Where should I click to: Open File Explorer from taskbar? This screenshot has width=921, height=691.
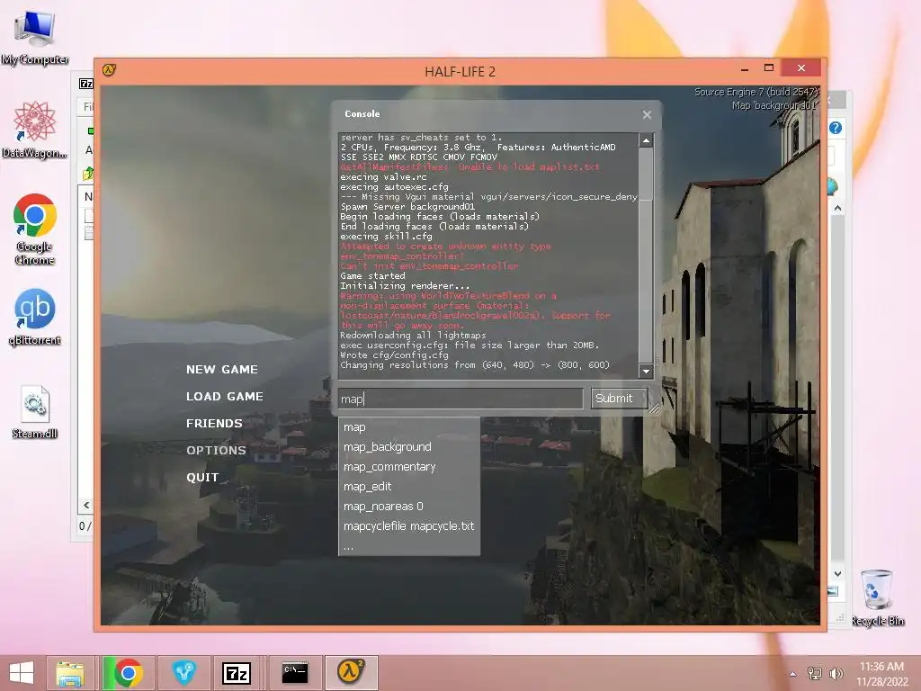(x=70, y=673)
